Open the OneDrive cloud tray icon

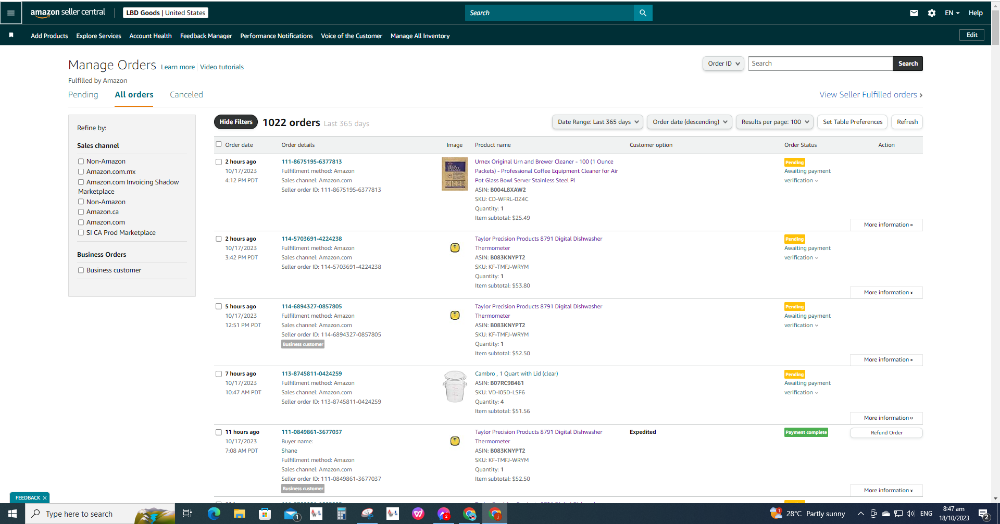885,514
